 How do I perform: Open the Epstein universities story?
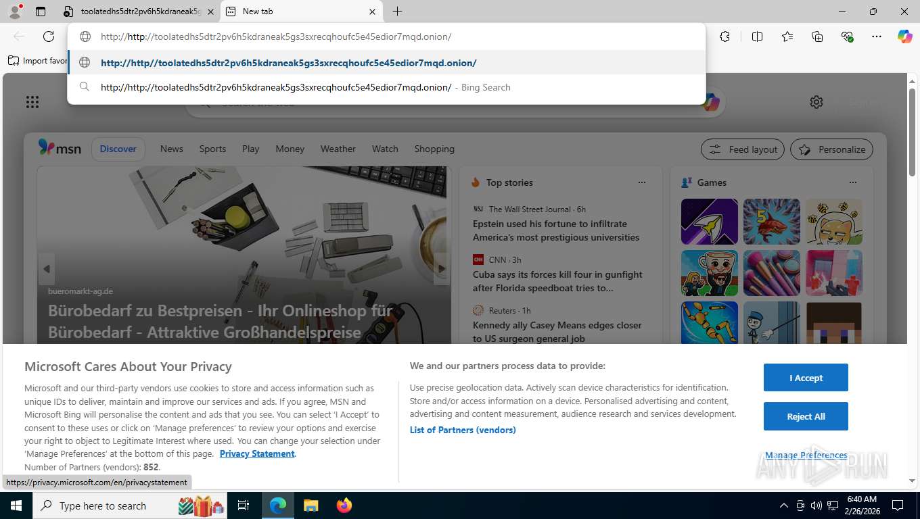[556, 230]
